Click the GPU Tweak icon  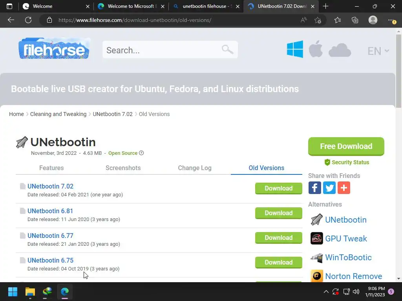point(317,238)
